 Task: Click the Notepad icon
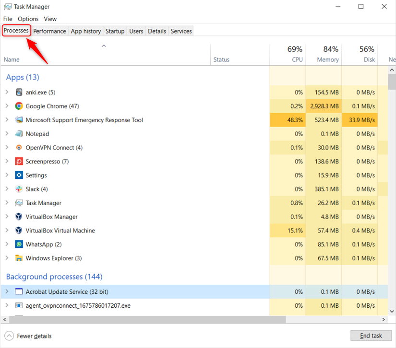click(x=18, y=133)
